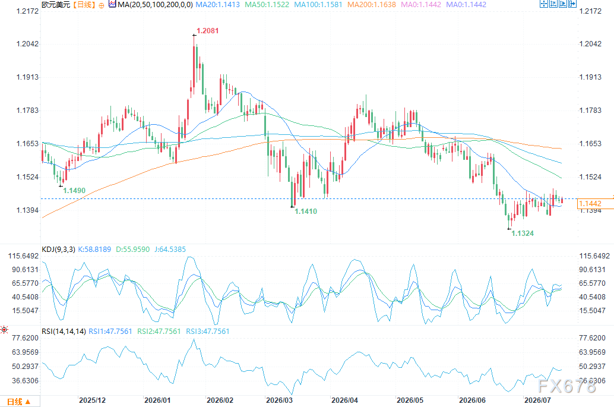Click the export arrow icon at top right
The image size is (614, 407).
pyautogui.click(x=572, y=4)
